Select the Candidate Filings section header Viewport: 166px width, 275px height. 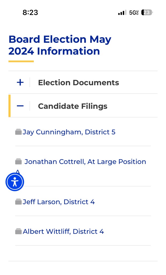pos(73,106)
